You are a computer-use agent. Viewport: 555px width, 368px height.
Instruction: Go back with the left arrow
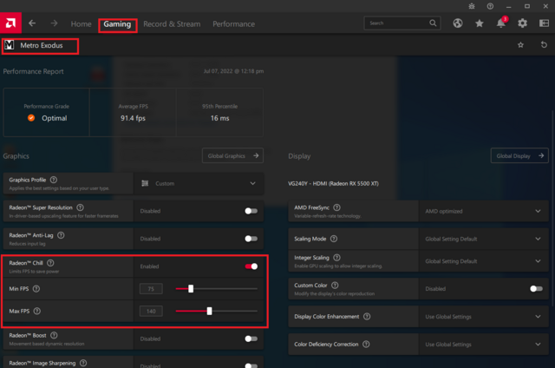coord(32,23)
